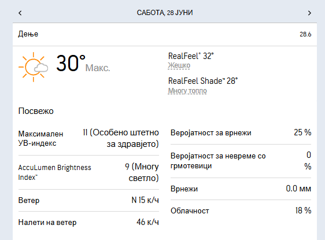Click the Посвежо forecast phrase

pos(36,111)
